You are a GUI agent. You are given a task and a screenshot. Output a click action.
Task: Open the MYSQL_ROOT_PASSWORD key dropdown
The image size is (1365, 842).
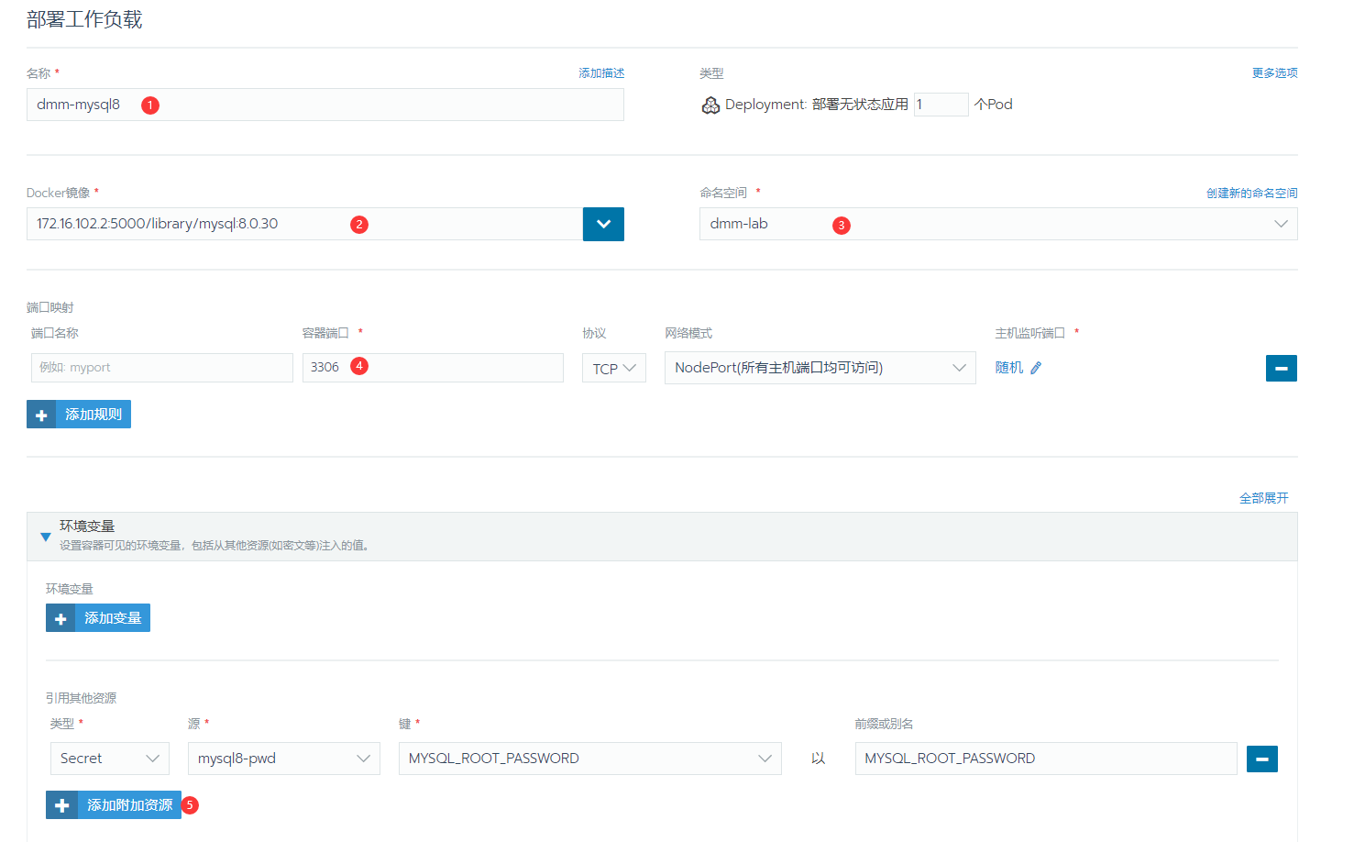(590, 759)
